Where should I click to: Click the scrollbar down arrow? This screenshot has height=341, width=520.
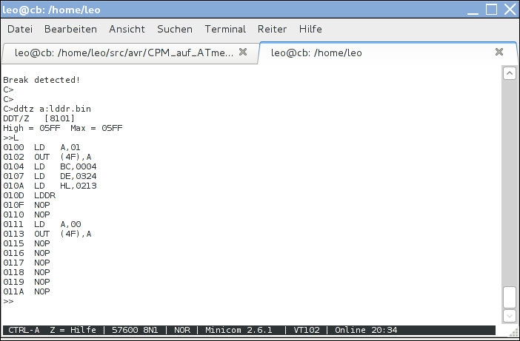coord(510,316)
